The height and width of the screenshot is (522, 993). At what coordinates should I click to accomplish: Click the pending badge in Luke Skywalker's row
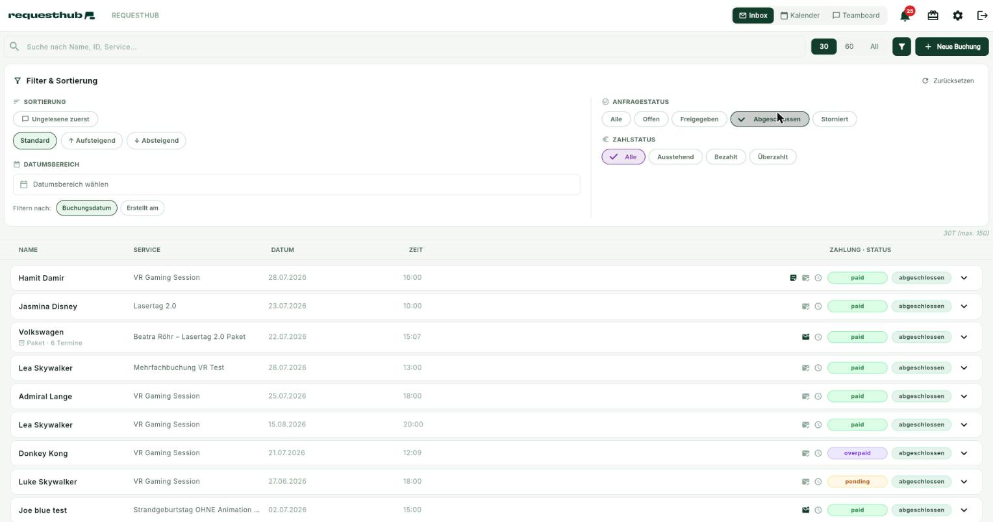click(x=857, y=482)
